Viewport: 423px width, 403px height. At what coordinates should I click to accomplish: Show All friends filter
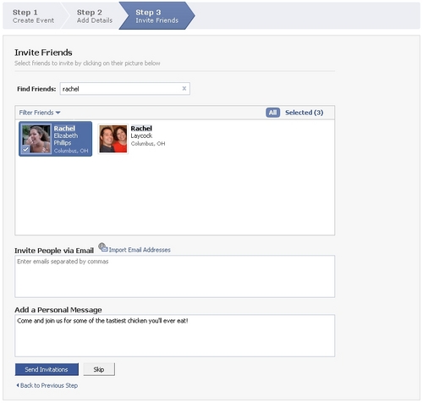click(272, 113)
